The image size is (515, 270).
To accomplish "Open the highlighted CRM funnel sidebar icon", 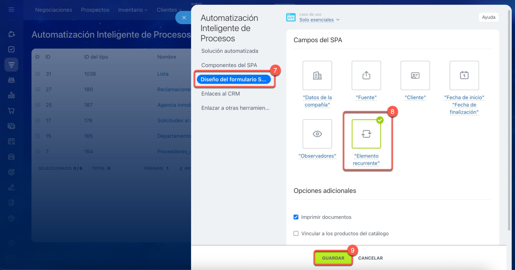I will pos(11,65).
